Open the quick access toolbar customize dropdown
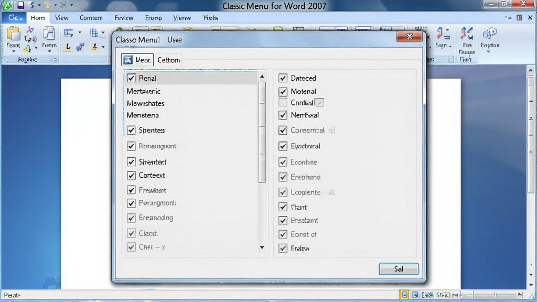 [x=71, y=5]
